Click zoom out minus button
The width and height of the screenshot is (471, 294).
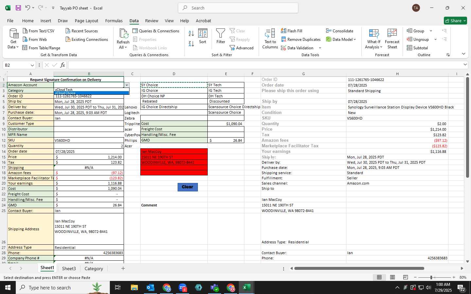click(415, 277)
